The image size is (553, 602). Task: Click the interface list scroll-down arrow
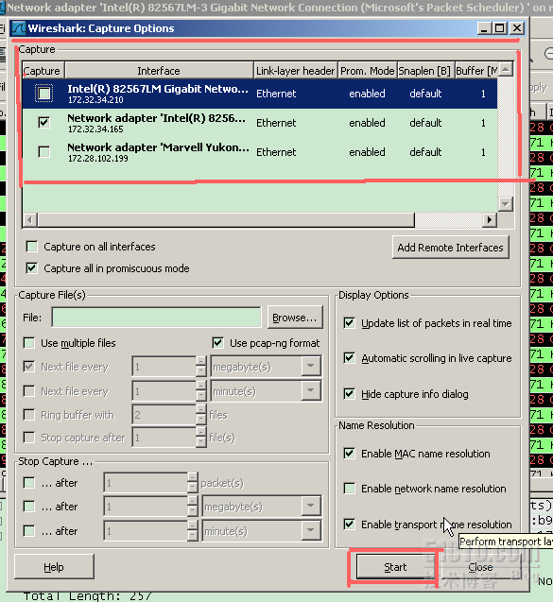[x=506, y=203]
